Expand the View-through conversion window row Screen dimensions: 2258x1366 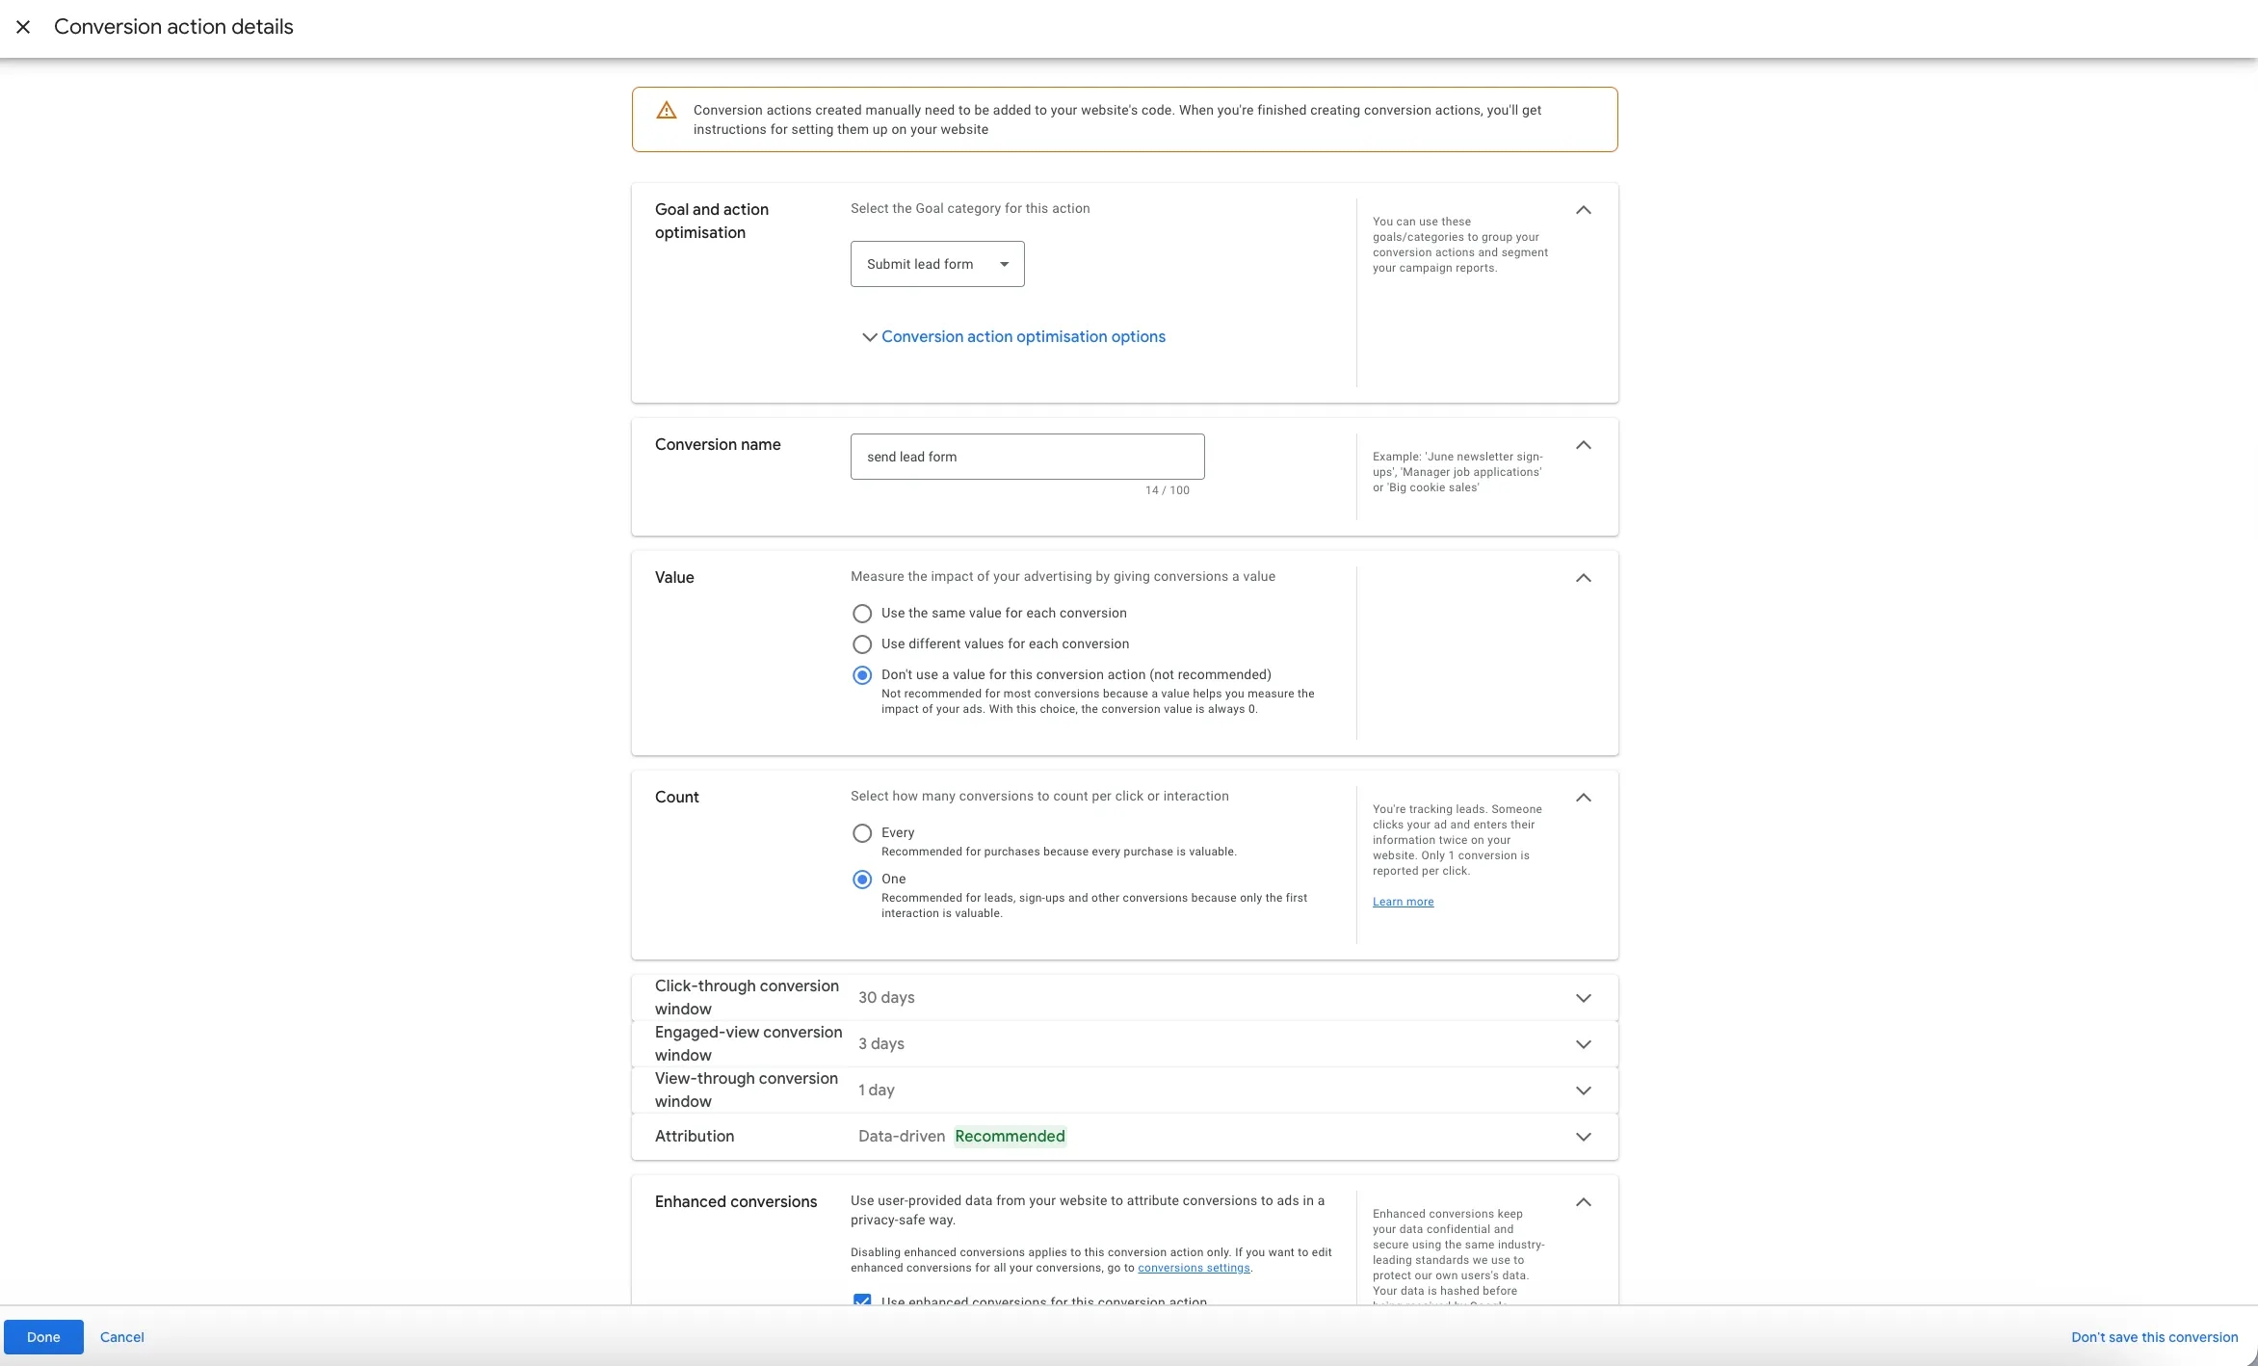[x=1583, y=1090]
